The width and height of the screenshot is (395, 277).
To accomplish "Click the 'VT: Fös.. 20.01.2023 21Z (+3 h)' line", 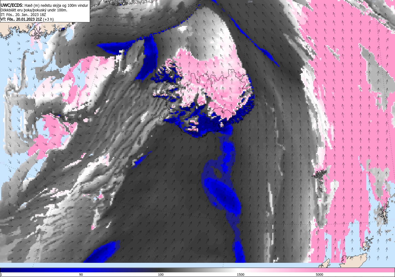I will (x=27, y=19).
